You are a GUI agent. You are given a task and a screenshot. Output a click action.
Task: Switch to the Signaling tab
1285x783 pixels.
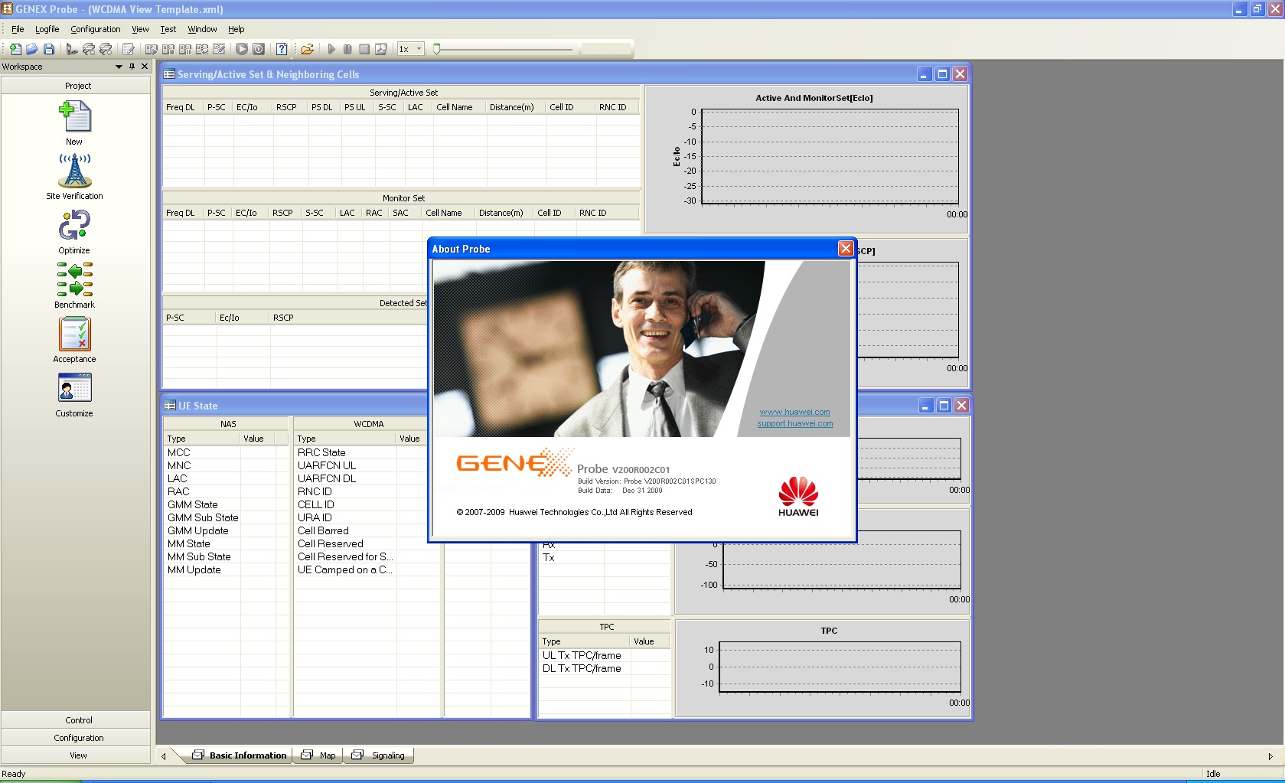pyautogui.click(x=387, y=755)
